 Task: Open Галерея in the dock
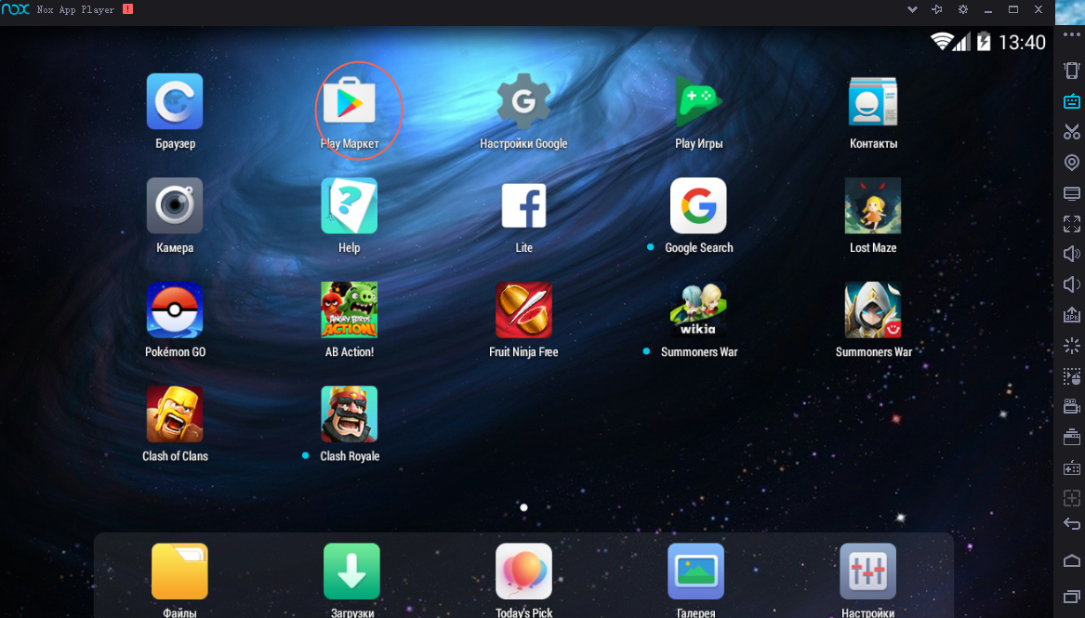point(695,571)
